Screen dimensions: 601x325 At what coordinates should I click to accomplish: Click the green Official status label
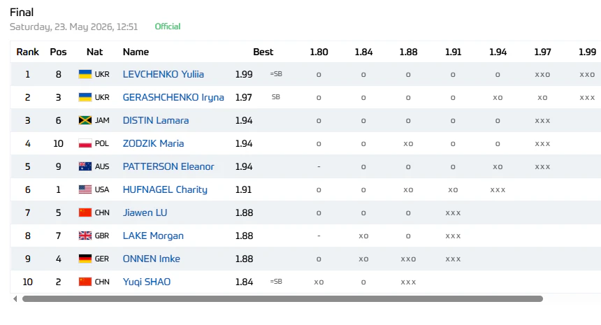pos(168,27)
